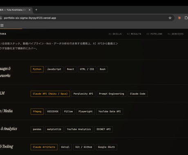Open a new browser tab

(36, 10)
